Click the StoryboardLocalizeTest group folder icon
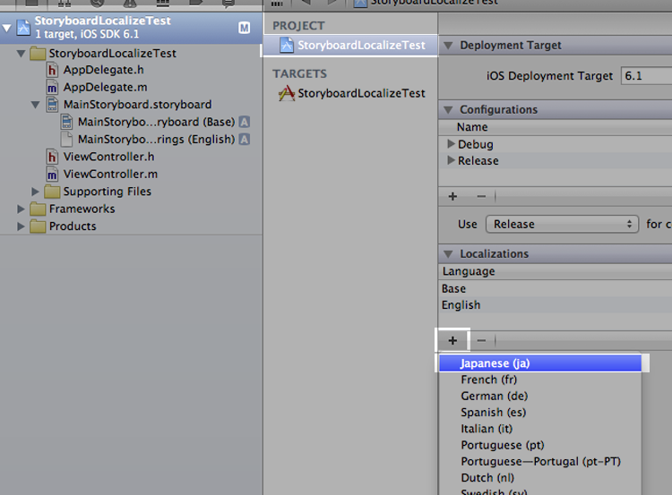 click(x=38, y=54)
